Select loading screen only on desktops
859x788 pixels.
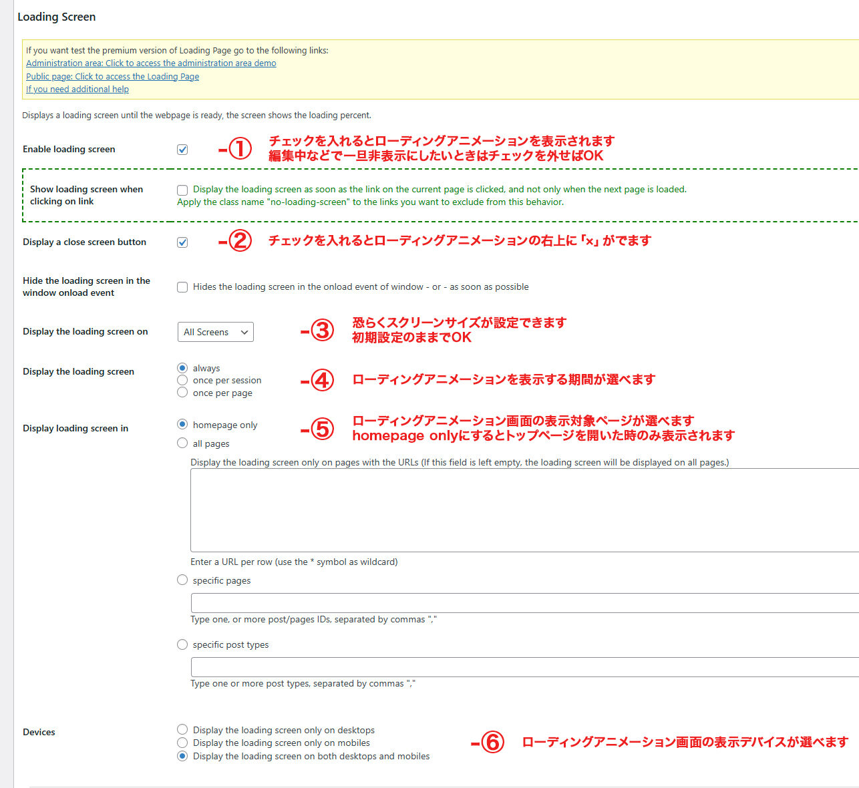(x=182, y=729)
